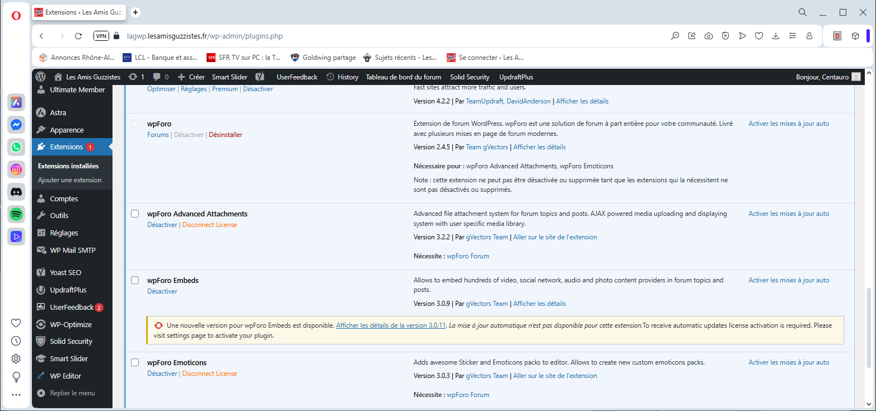Open Discord in the sidebar
Screen dimensions: 876x411
16,192
